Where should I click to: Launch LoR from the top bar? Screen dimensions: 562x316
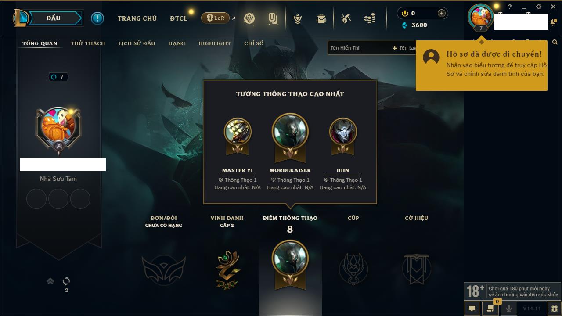[x=216, y=18]
